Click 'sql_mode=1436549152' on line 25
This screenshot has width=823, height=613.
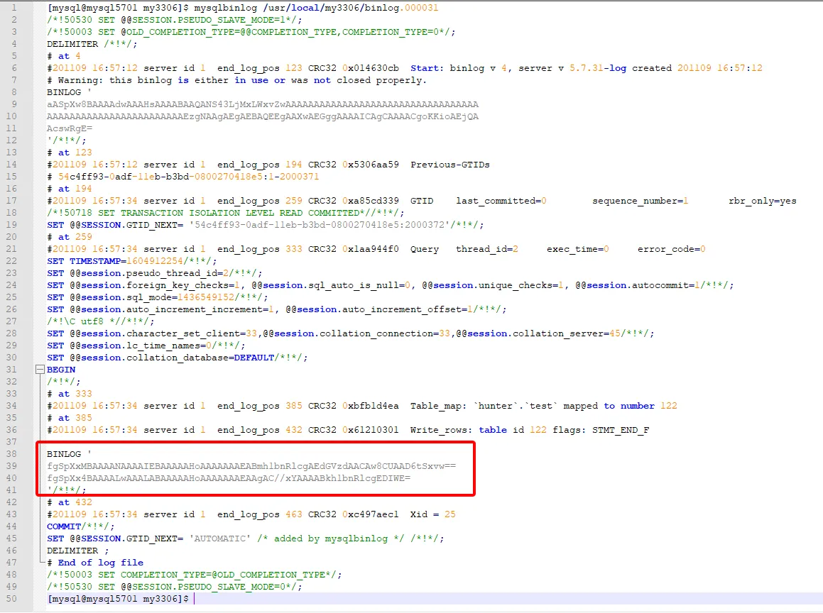pyautogui.click(x=180, y=297)
